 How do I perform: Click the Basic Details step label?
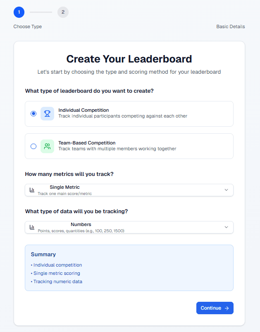[x=230, y=26]
